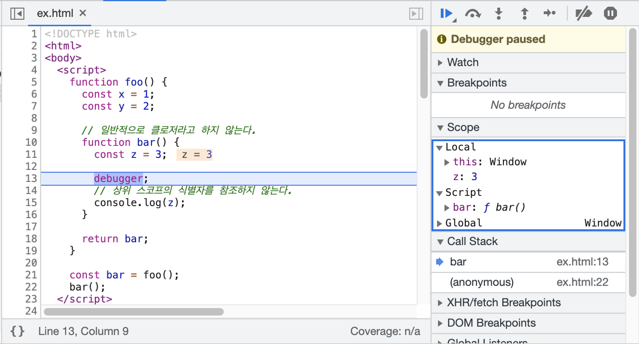
Task: Hide the debugger sidebar
Action: coord(416,14)
